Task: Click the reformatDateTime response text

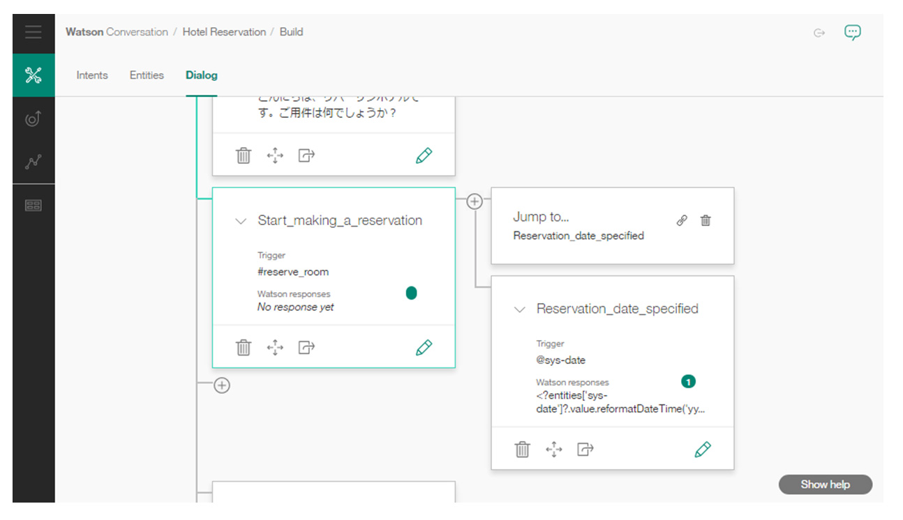Action: pyautogui.click(x=620, y=402)
